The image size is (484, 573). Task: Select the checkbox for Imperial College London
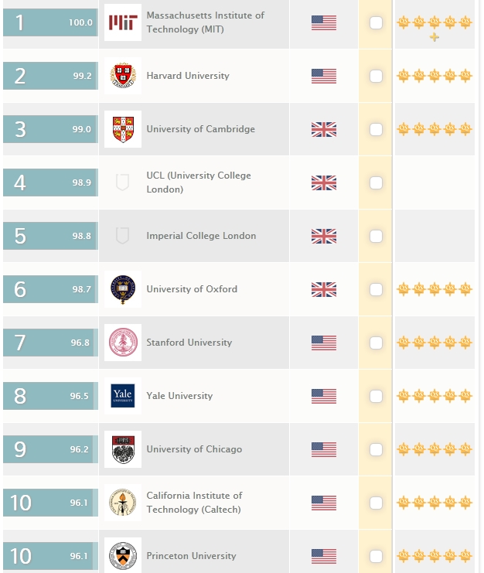[376, 236]
